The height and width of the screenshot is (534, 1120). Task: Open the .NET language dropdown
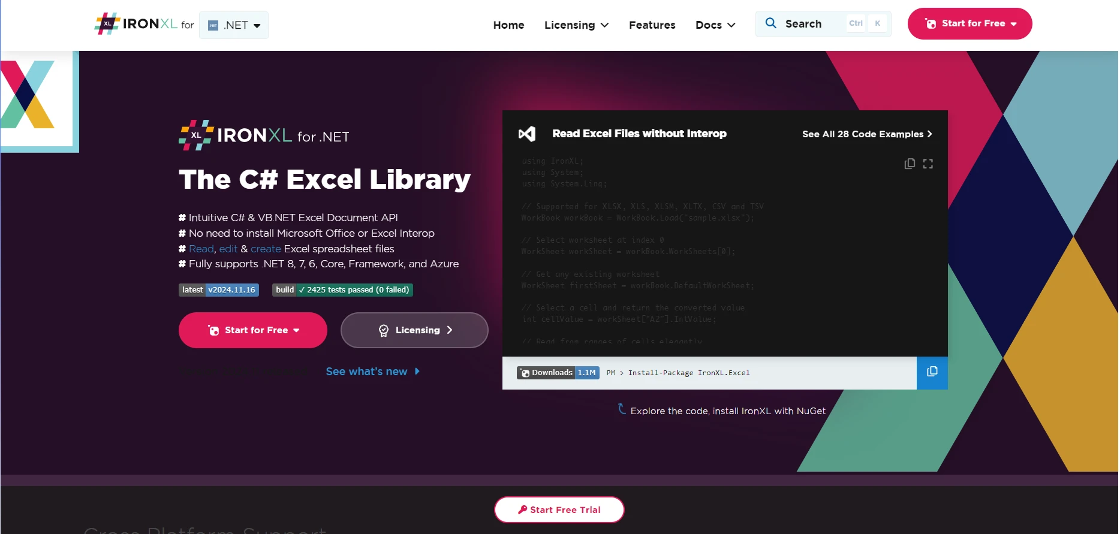point(234,25)
